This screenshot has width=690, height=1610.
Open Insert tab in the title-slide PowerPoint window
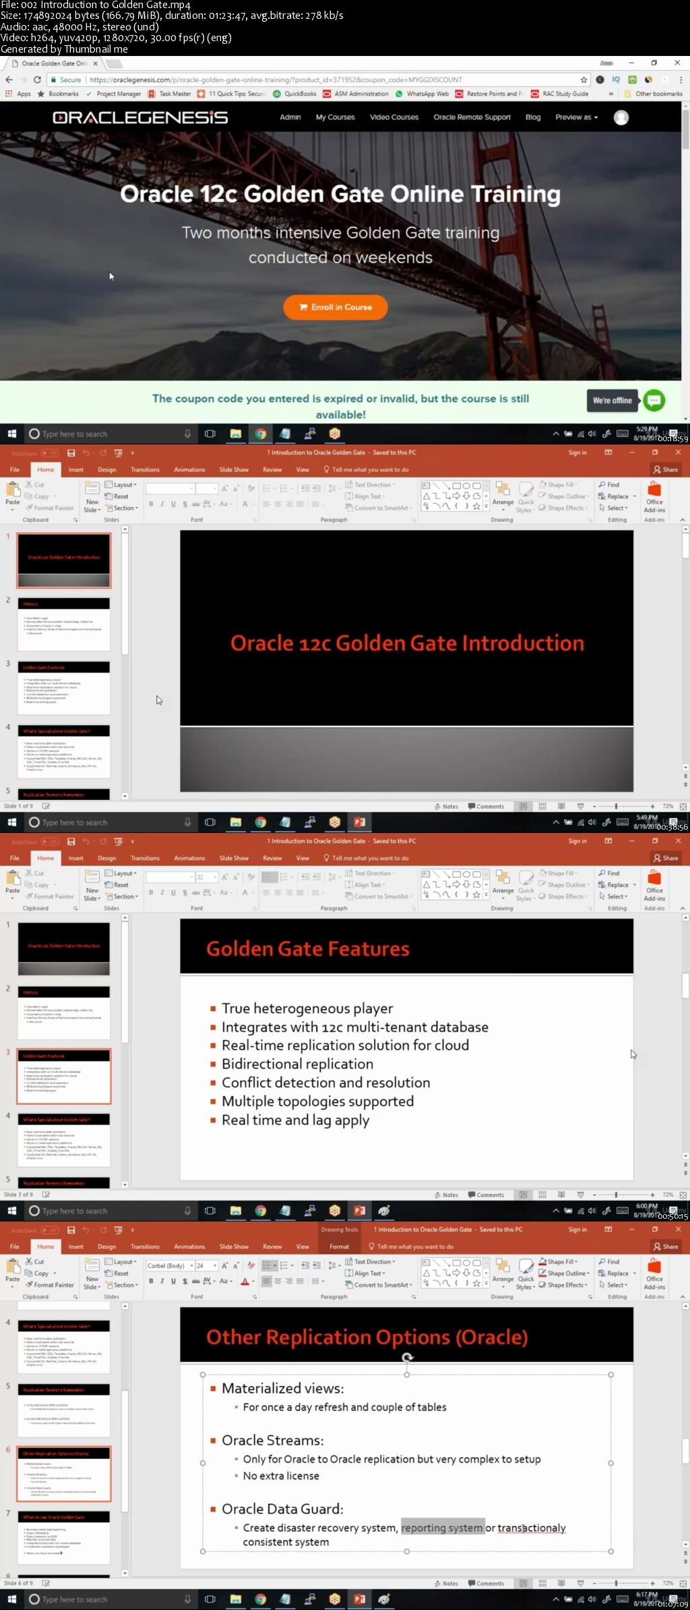(x=75, y=469)
